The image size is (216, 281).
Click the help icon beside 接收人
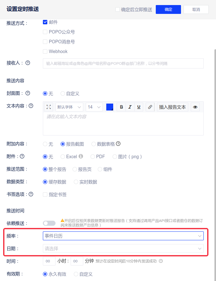pos(28,63)
